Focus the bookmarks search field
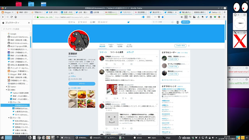The image size is (249, 140). (16, 29)
